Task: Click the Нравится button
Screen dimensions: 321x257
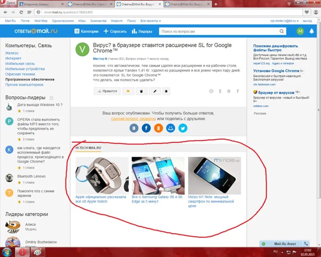Action: 107,91
